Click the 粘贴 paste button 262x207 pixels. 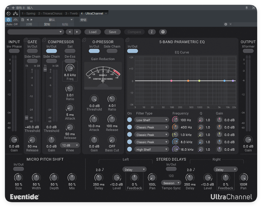click(65, 24)
